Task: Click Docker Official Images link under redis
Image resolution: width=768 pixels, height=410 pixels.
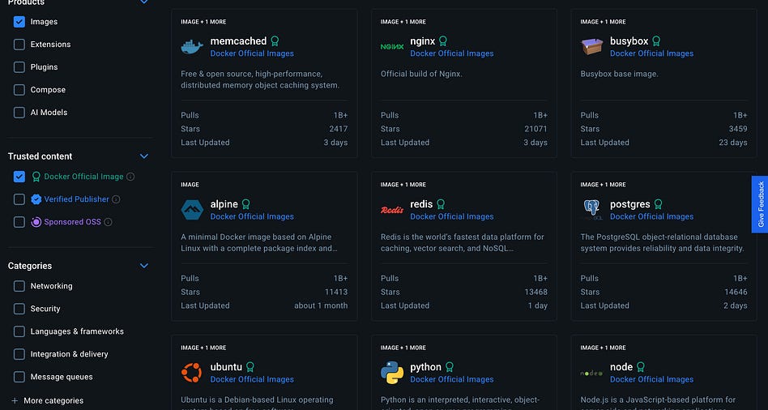Action: tap(452, 216)
